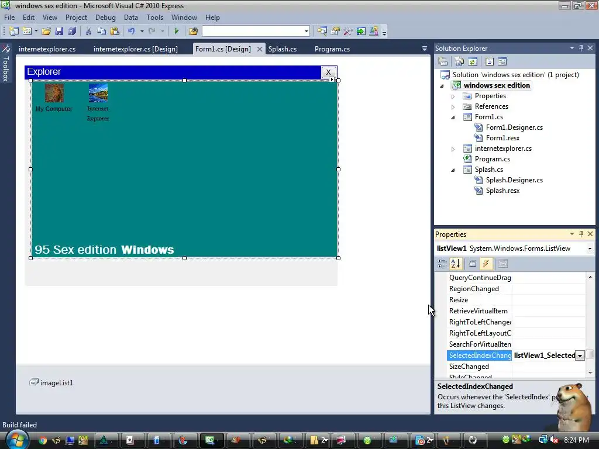Screen dimensions: 599x449
Task: Open the Add New Item dropdown arrow
Action: (36, 32)
